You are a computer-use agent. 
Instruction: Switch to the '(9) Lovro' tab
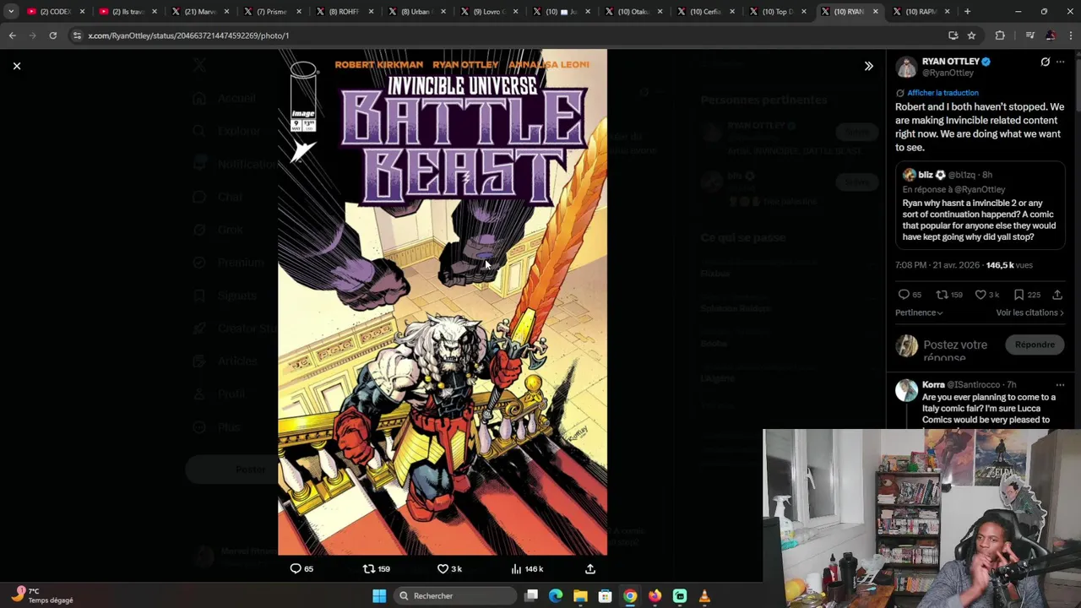pos(489,12)
